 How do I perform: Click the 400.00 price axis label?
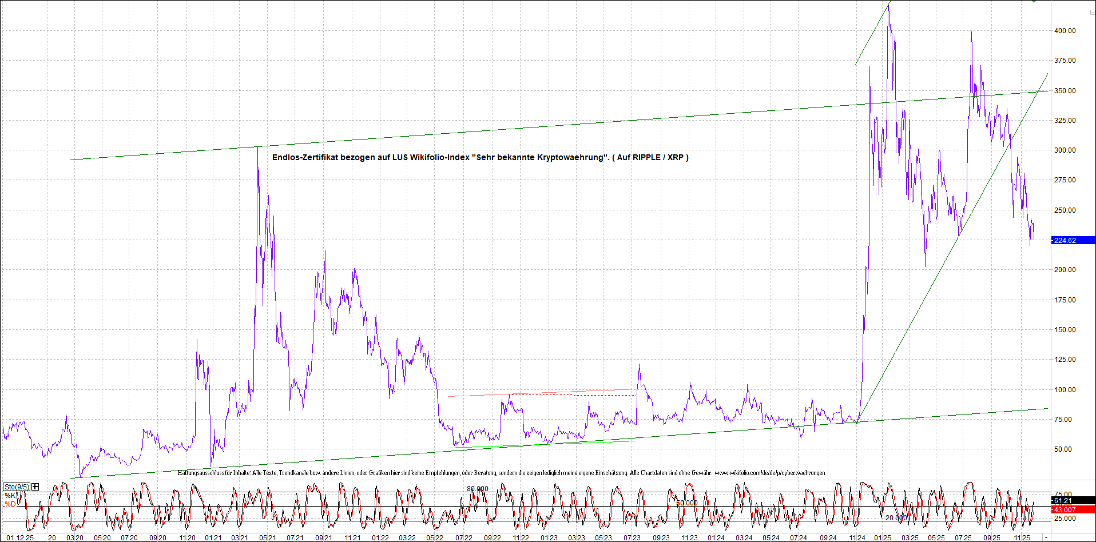pyautogui.click(x=1065, y=31)
